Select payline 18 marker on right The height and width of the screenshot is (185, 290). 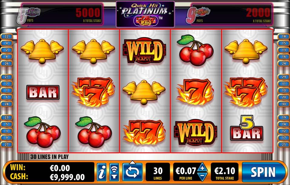tap(284, 36)
